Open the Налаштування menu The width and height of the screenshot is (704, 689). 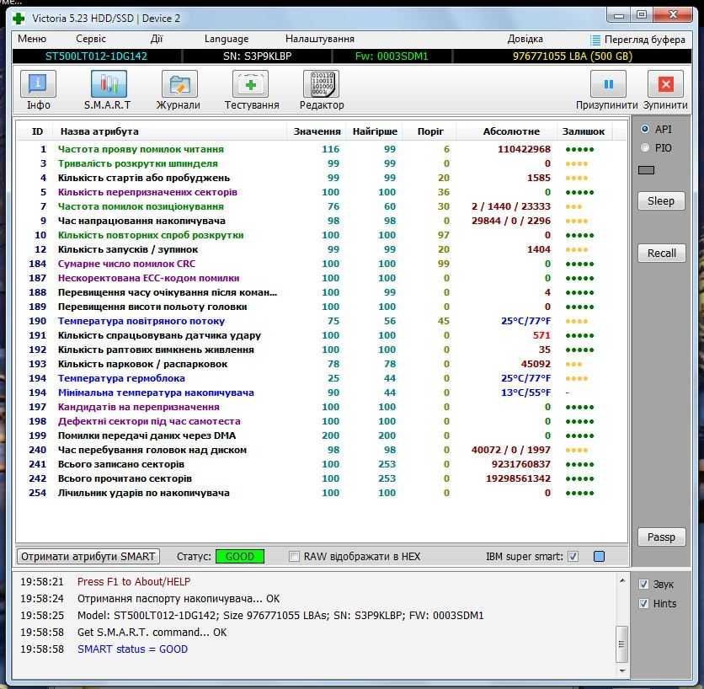tap(320, 39)
